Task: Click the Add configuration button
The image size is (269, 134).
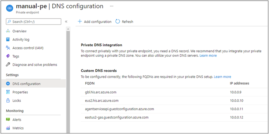Action: (x=95, y=22)
